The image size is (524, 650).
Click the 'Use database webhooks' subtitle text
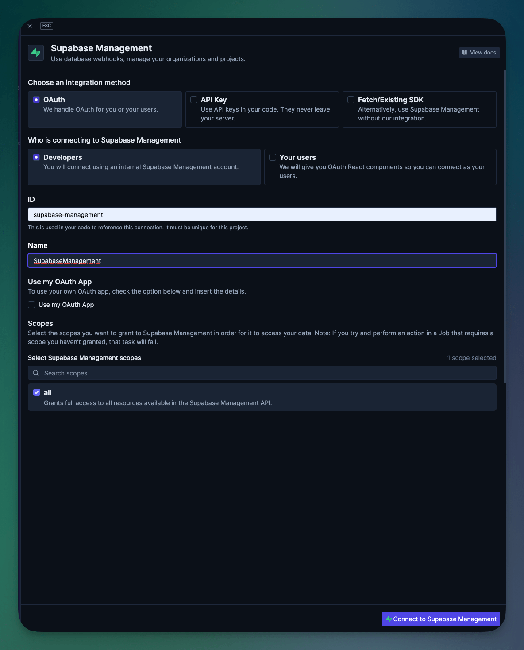pos(148,59)
